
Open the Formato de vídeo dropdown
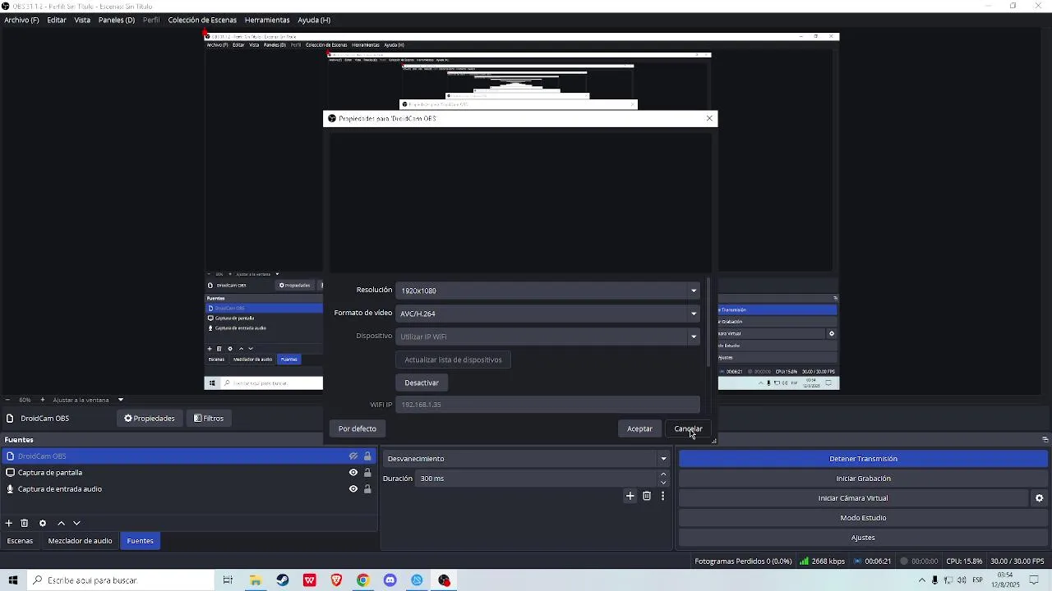[548, 314]
